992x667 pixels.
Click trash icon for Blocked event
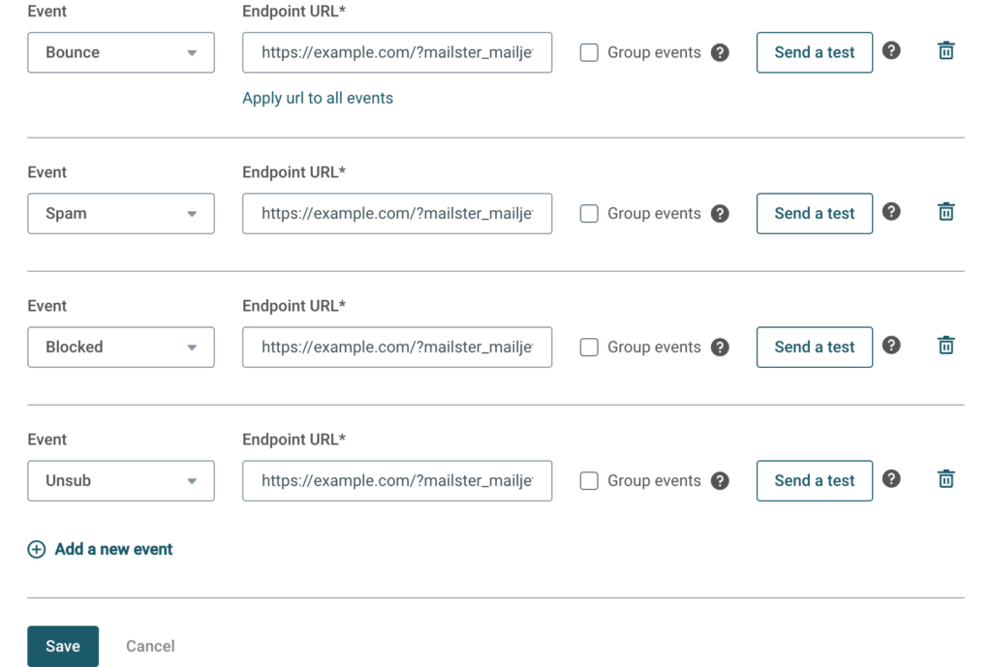pyautogui.click(x=946, y=346)
